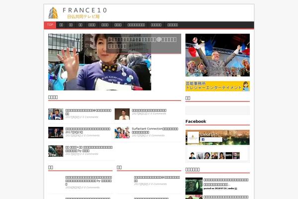The width and height of the screenshot is (298, 199).
Task: Open the dark news studio article thumbnail
Action: point(56,132)
